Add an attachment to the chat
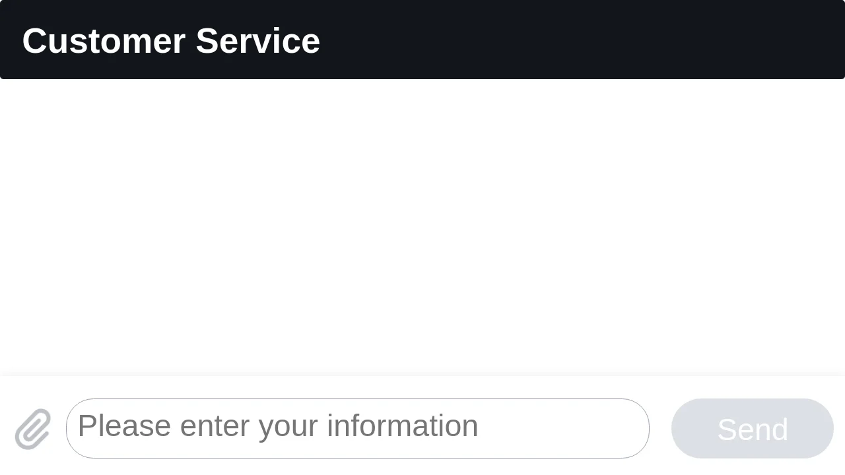Screen dimensions: 845x475 tap(33, 429)
